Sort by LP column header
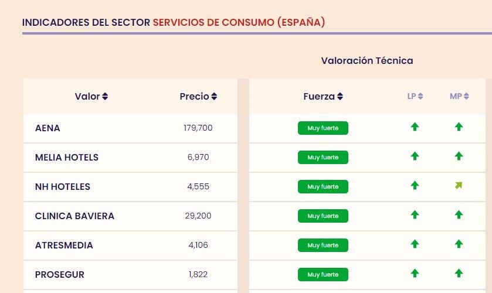 point(415,97)
